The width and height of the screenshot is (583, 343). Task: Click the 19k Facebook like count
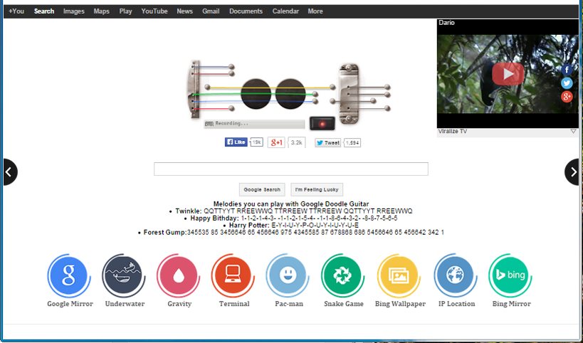click(x=256, y=142)
